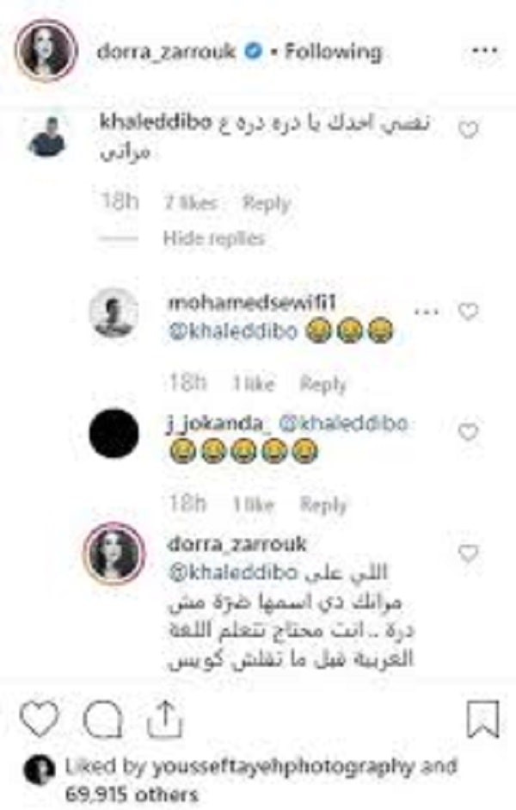Like khaleddibo's comment
516x810 pixels.
(x=469, y=130)
